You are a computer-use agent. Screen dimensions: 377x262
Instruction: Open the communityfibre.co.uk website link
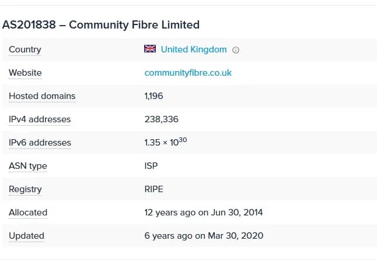[188, 73]
